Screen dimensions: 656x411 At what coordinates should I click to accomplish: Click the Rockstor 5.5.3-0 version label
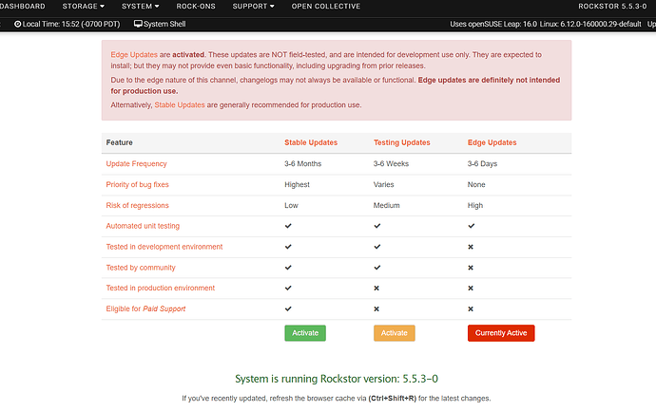612,7
